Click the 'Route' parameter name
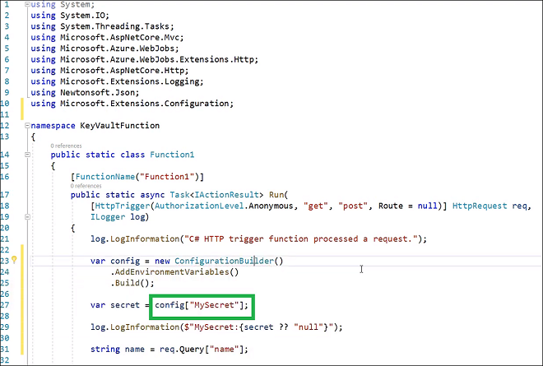Screen dimensions: 543x366 pyautogui.click(x=390, y=206)
